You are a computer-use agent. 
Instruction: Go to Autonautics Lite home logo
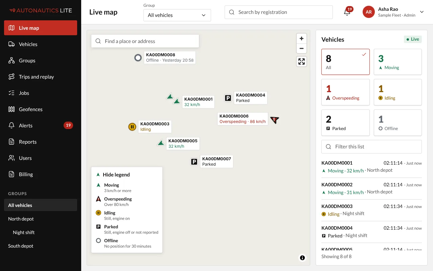41,11
